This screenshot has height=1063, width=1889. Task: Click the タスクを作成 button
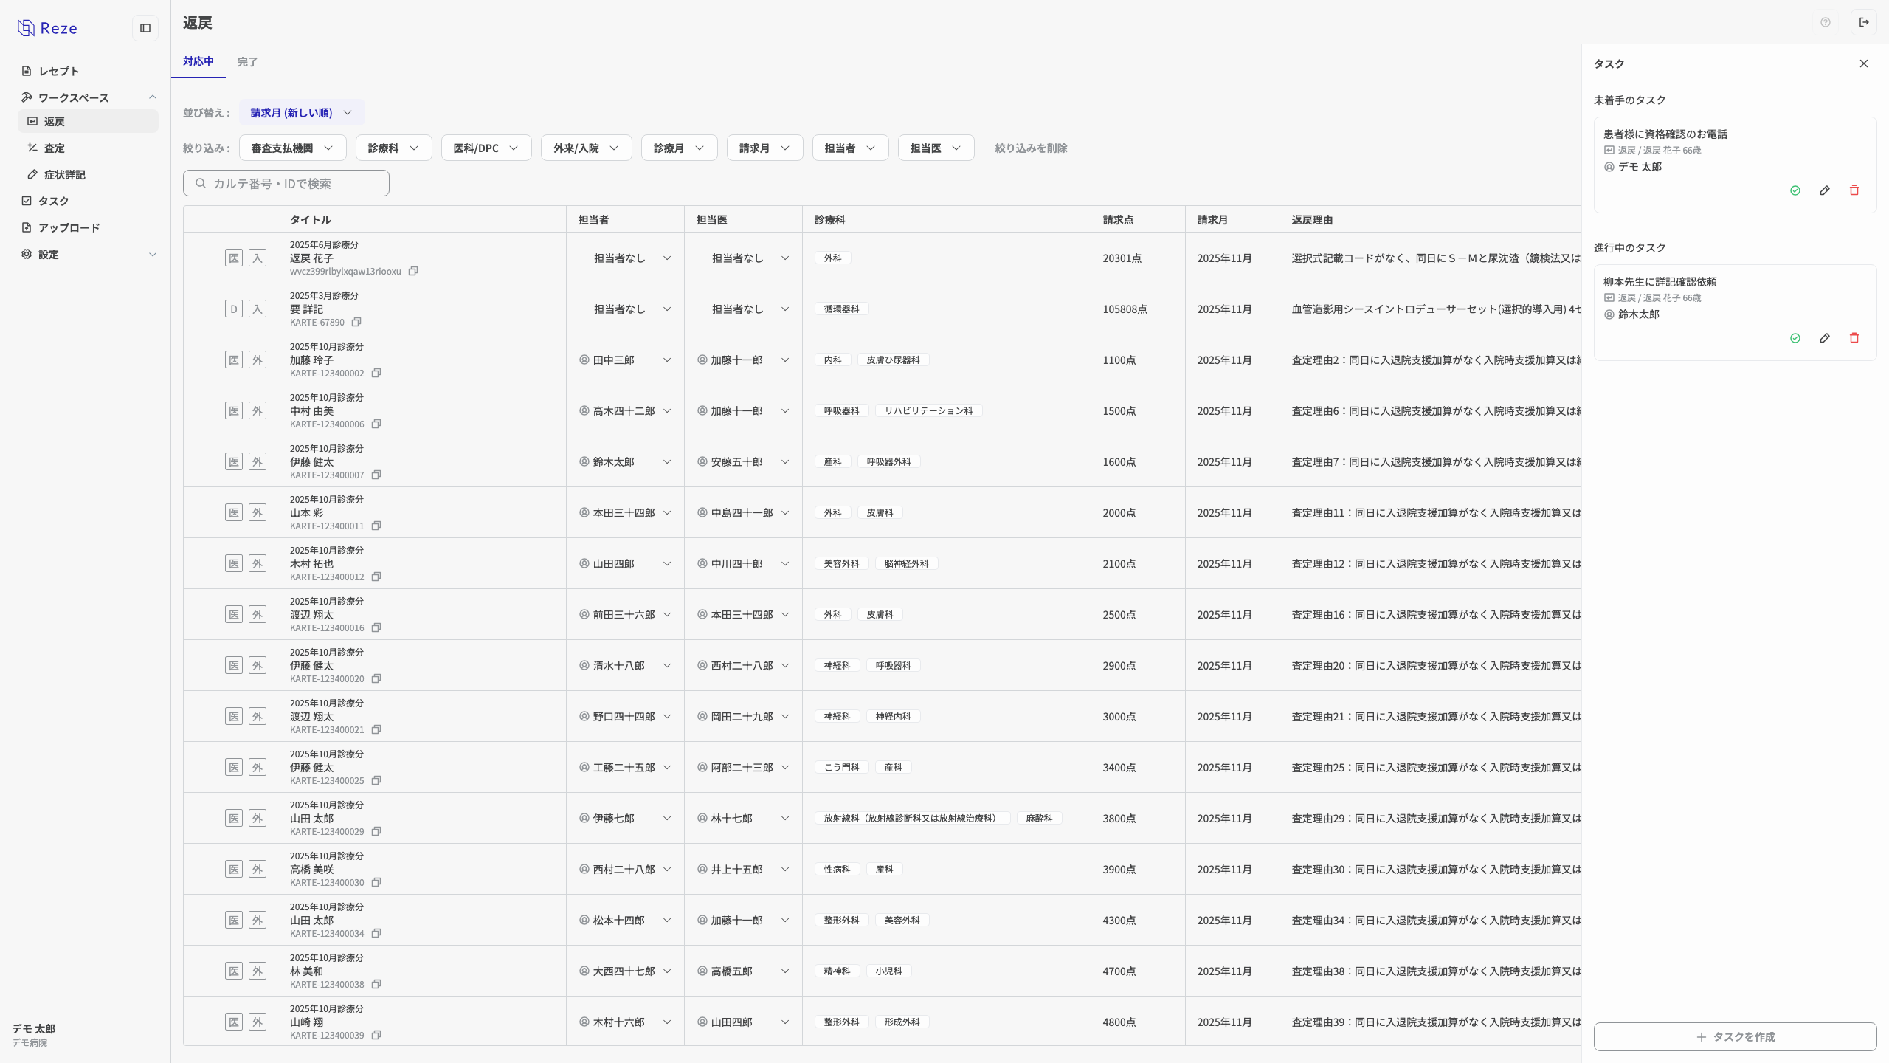[x=1735, y=1036]
